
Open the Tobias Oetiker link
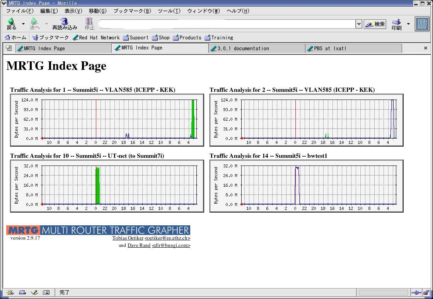coord(128,238)
